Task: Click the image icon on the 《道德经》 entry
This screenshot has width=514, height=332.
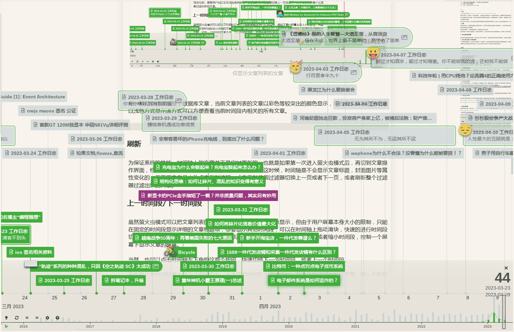Action: (404, 37)
